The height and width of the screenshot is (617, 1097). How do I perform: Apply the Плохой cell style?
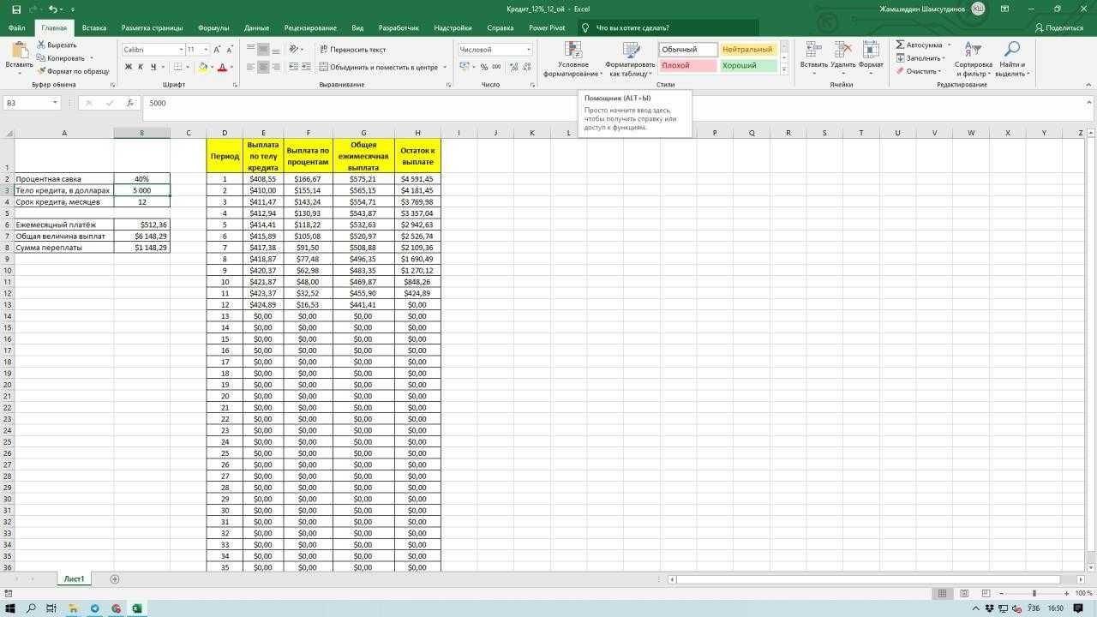tap(688, 66)
